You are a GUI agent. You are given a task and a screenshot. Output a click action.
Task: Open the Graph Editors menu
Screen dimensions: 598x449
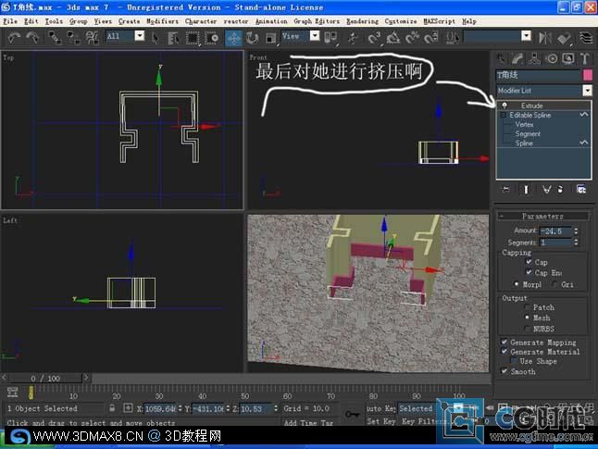point(317,21)
